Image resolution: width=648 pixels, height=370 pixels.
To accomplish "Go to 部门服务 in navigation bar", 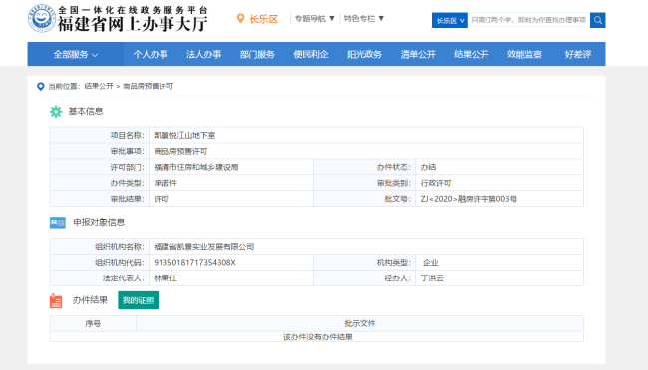I will 257,54.
